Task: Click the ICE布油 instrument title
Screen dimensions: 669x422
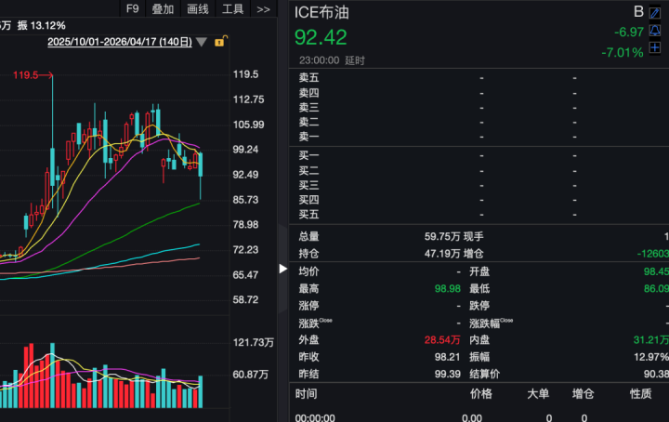Action: point(321,12)
